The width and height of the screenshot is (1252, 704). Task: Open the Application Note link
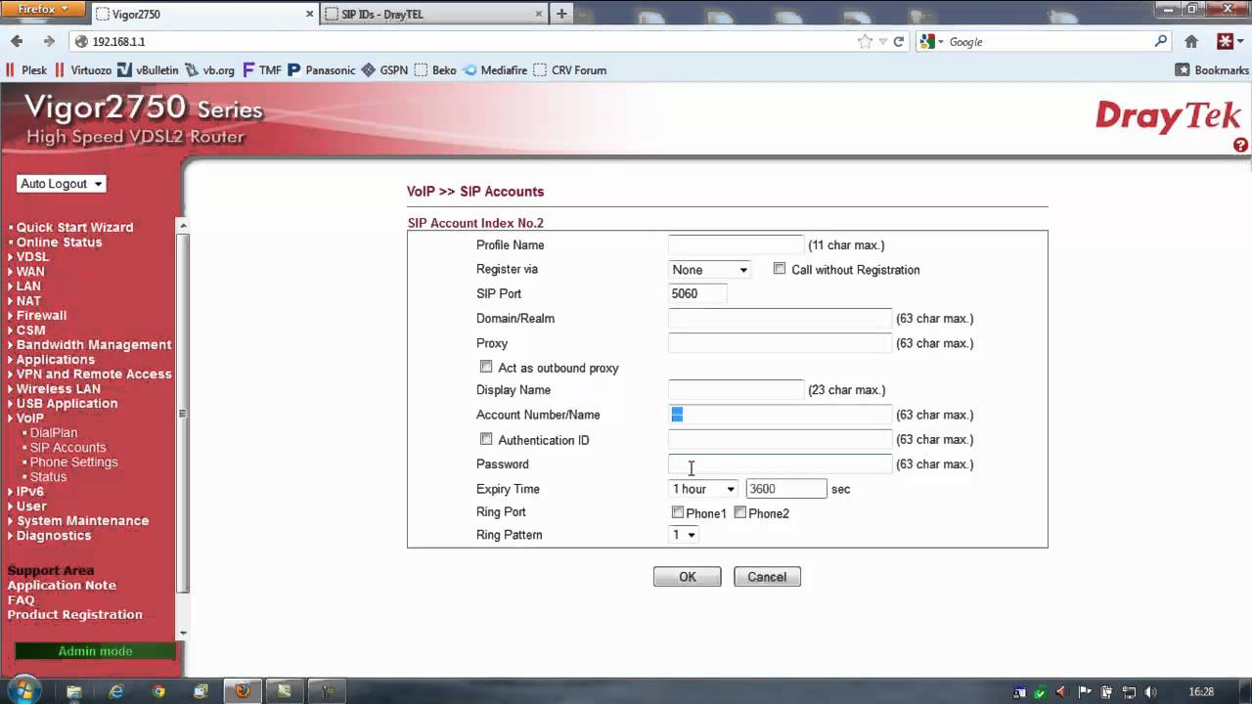62,586
